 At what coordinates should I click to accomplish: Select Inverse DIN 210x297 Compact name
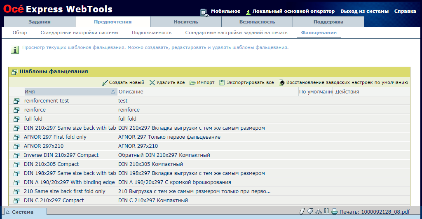coord(61,155)
